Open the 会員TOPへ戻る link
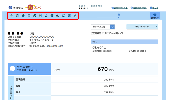Screen dimensions: 170x103 click(x=121, y=8)
